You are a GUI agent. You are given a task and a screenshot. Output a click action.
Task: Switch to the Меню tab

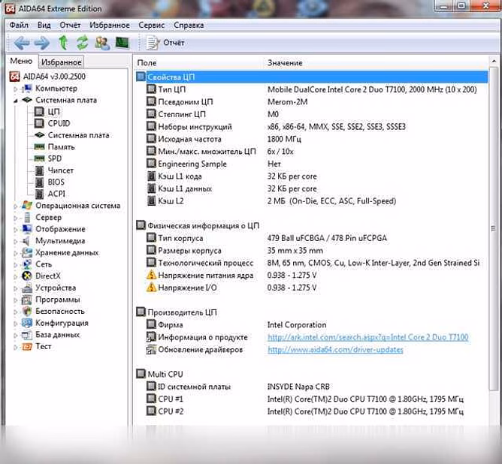(x=21, y=61)
